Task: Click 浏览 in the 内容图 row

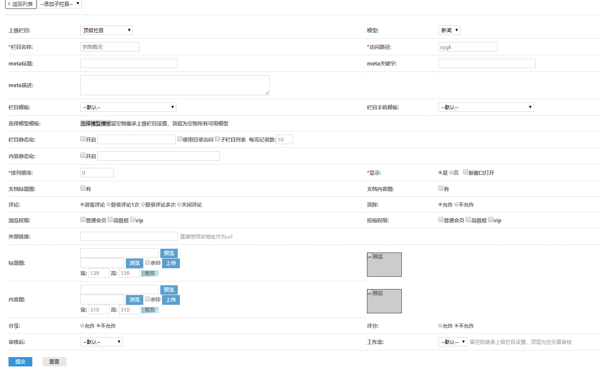Action: point(134,299)
